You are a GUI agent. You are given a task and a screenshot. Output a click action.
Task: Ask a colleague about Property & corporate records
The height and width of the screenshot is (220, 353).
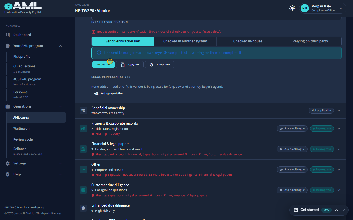[292, 128]
